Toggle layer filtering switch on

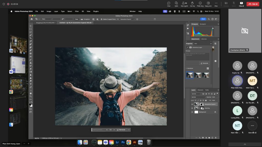click(217, 94)
